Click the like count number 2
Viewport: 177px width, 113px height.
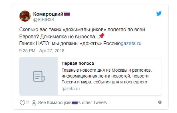coord(27,103)
